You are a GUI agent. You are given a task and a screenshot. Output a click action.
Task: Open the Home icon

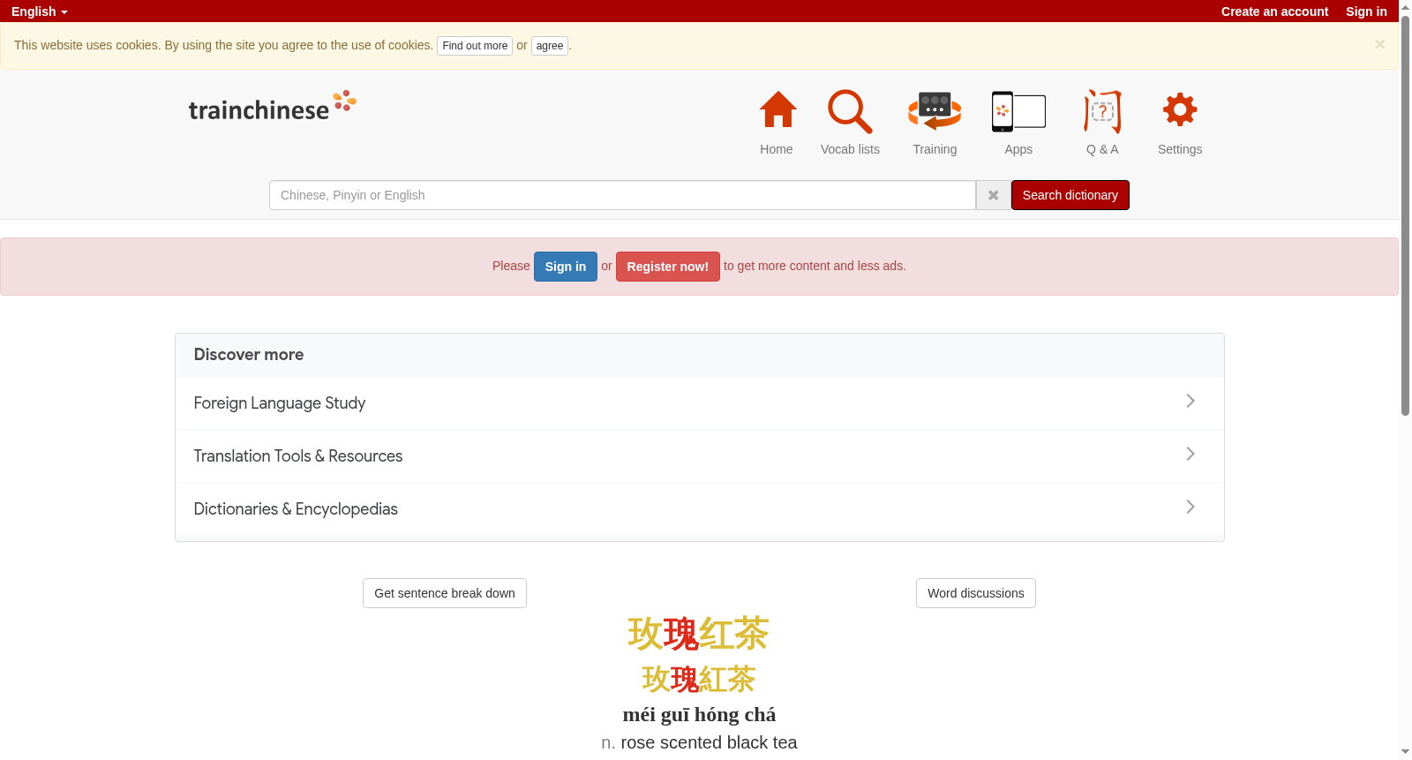[x=777, y=110]
